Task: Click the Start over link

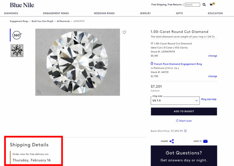Action: tap(184, 121)
